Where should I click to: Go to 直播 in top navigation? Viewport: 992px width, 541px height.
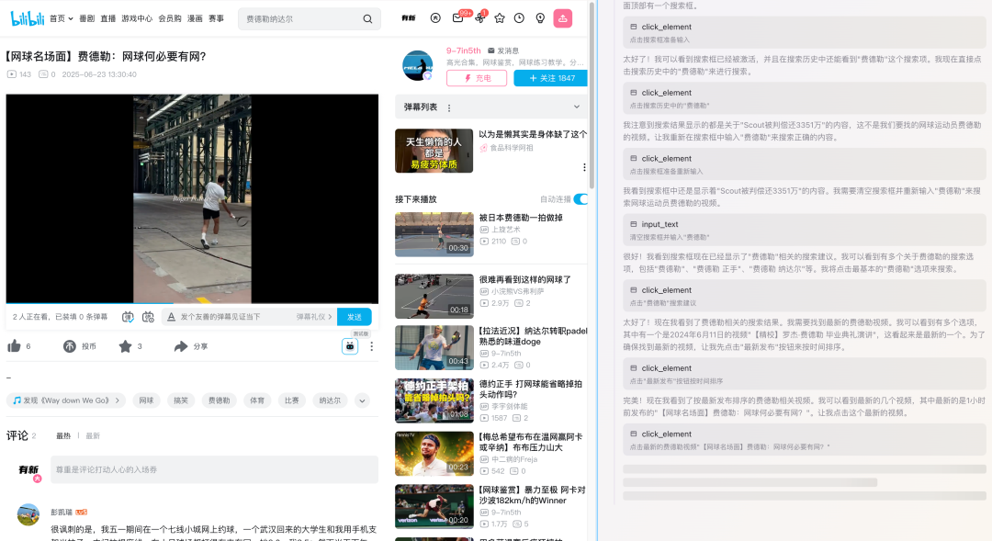point(108,18)
